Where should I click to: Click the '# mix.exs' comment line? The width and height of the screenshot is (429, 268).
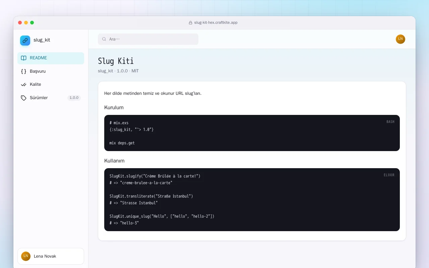click(119, 123)
